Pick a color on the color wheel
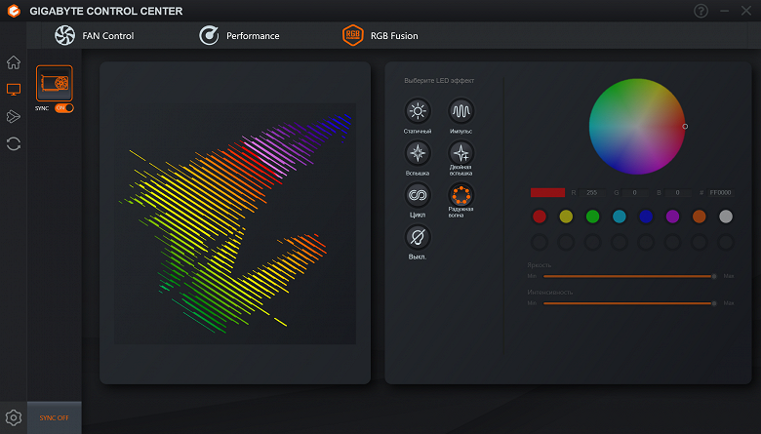The width and height of the screenshot is (761, 434). [x=637, y=126]
